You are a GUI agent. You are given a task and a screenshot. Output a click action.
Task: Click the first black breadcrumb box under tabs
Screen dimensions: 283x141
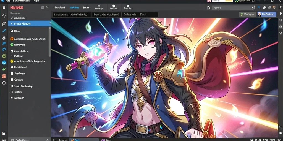coord(72,15)
